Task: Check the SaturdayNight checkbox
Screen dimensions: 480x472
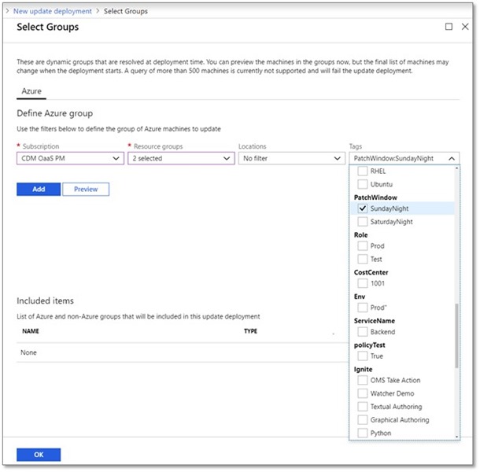Action: coord(363,222)
